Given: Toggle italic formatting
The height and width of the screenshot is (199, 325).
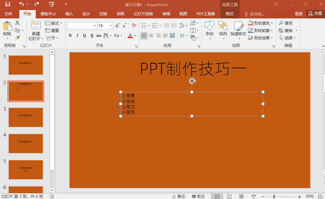Looking at the screenshot, I should coord(77,36).
